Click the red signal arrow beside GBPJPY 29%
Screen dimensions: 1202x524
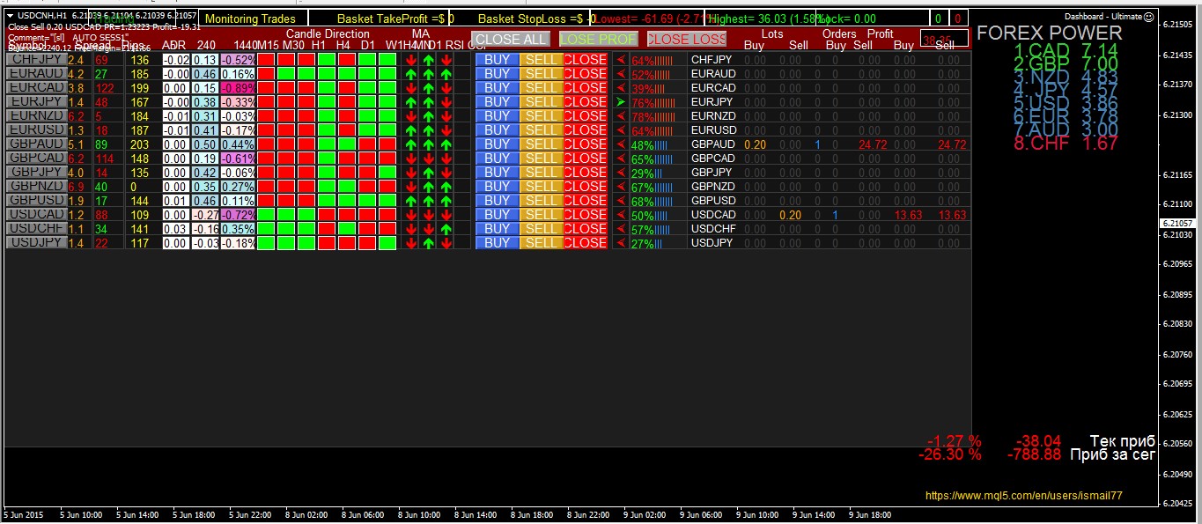pos(622,173)
